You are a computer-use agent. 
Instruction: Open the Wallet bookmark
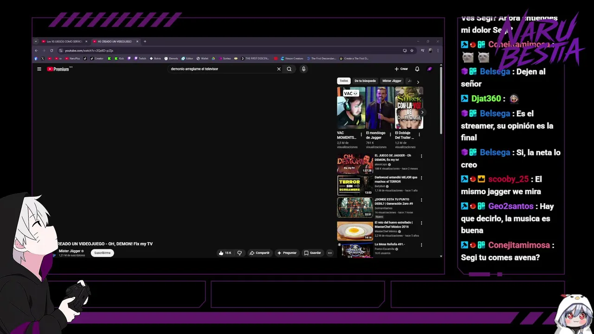pos(202,58)
